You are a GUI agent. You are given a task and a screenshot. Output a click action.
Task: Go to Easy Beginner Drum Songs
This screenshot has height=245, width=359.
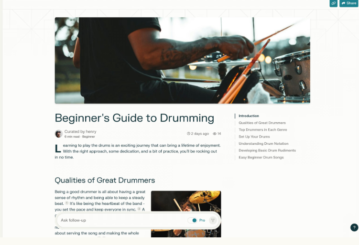coord(261,158)
